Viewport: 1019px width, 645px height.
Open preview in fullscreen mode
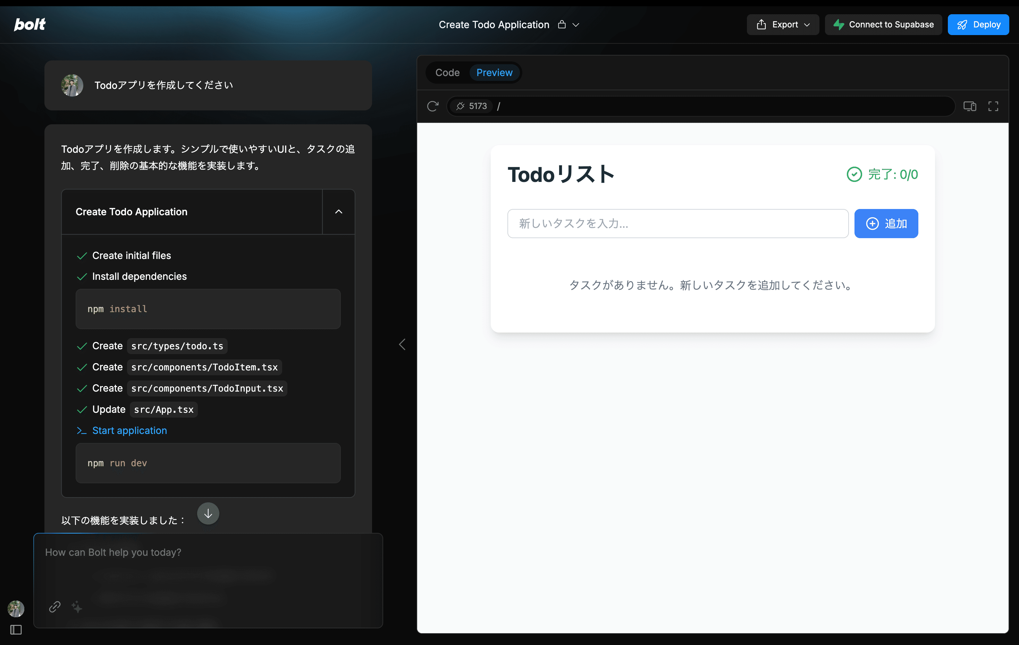993,106
